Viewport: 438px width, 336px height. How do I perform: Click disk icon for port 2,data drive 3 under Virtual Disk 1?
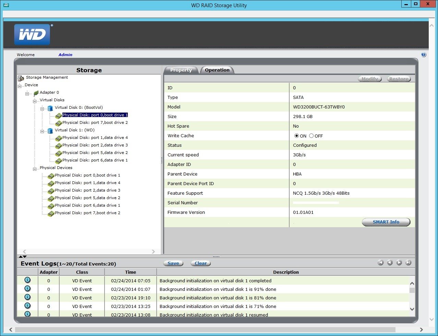coord(58,146)
